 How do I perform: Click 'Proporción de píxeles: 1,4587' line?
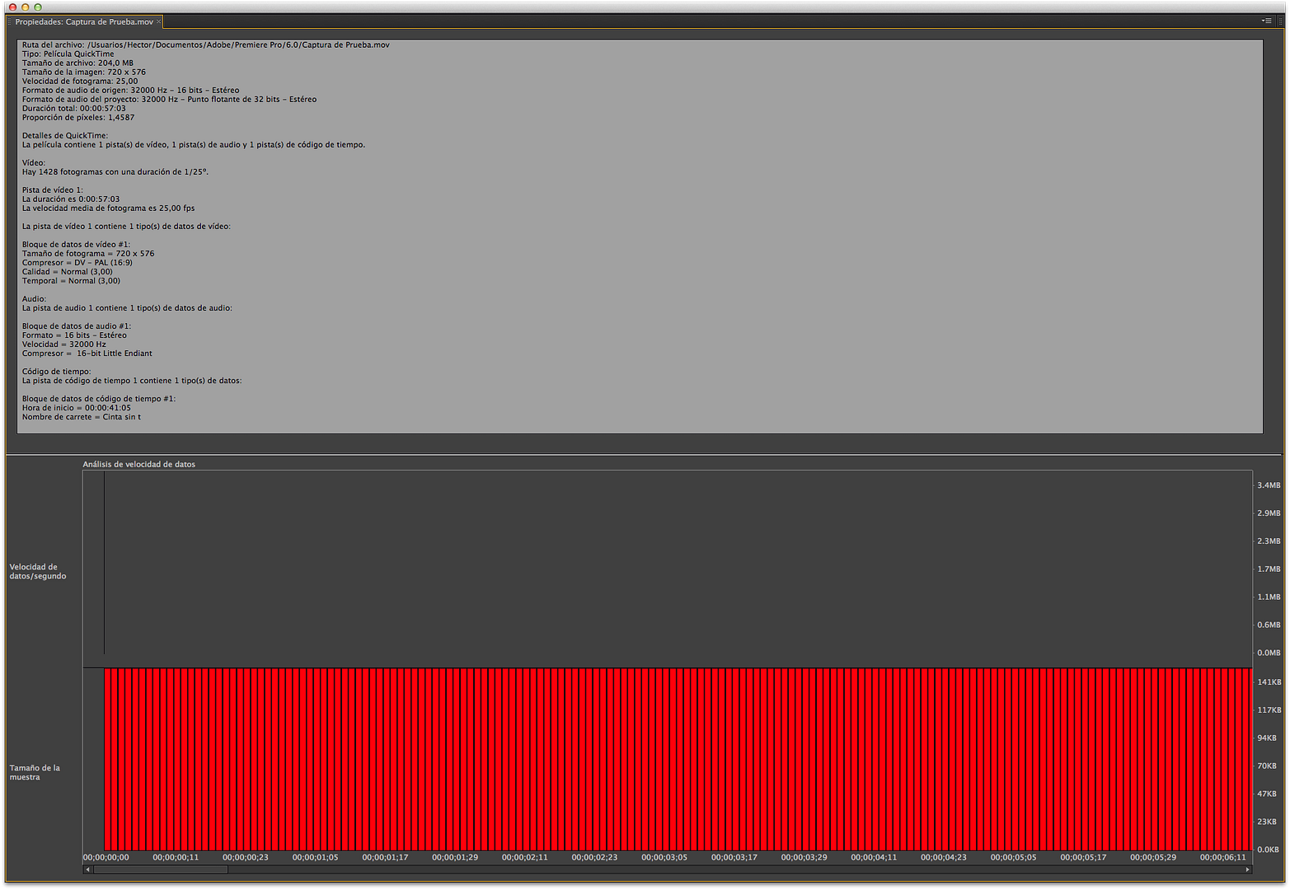coord(78,118)
